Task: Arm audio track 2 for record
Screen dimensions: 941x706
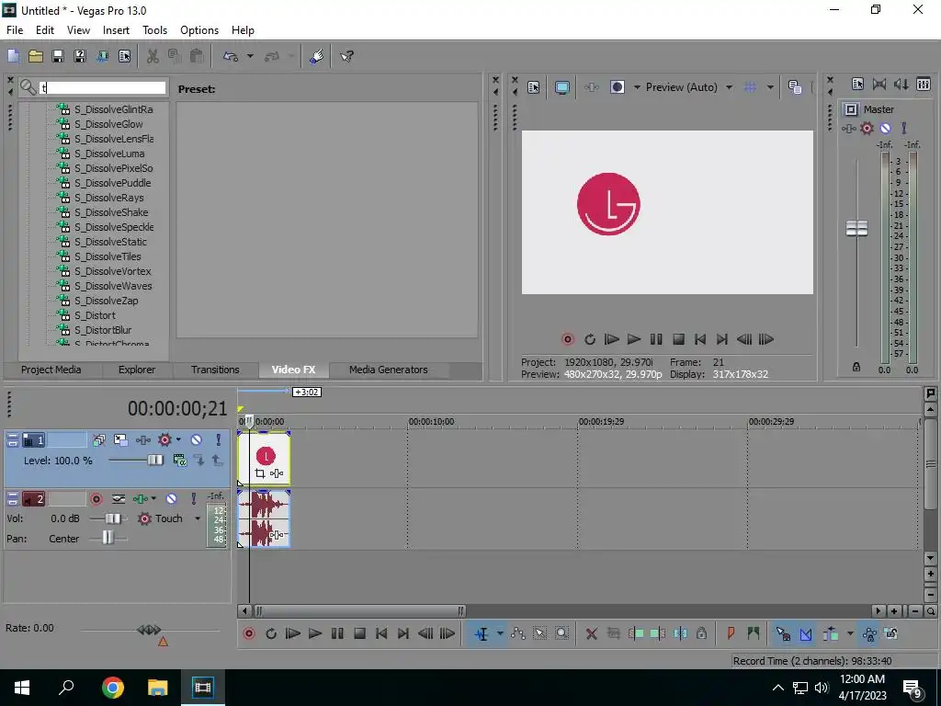Action: tap(96, 499)
